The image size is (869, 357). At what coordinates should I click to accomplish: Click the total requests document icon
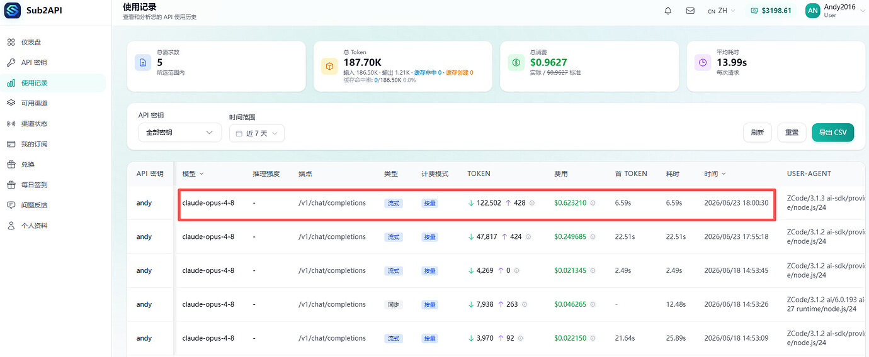tap(143, 62)
